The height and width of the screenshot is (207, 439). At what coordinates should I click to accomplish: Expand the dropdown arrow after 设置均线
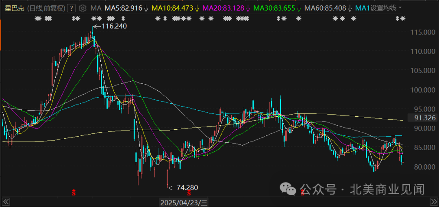400,8
